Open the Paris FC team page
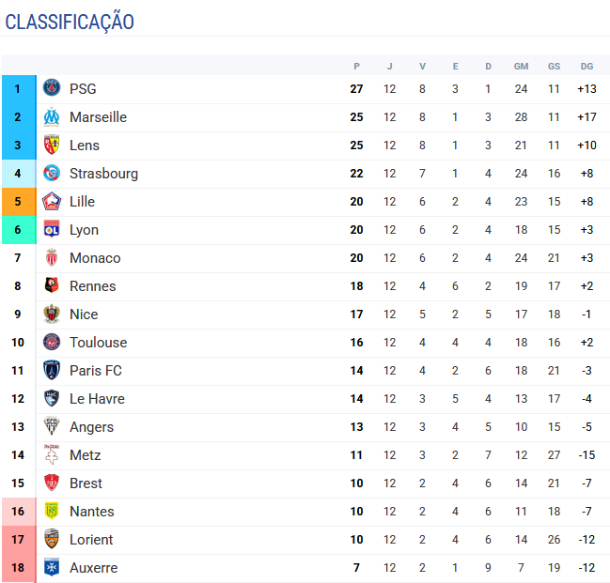The width and height of the screenshot is (610, 583). [95, 371]
